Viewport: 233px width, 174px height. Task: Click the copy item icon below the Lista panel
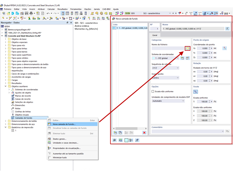[x=120, y=132]
